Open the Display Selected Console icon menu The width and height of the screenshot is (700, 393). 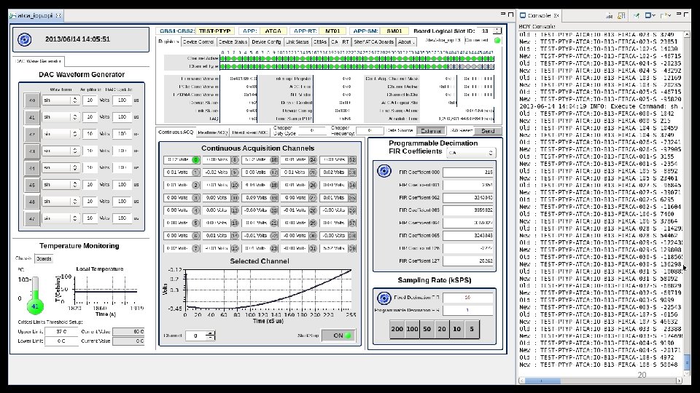[650, 15]
